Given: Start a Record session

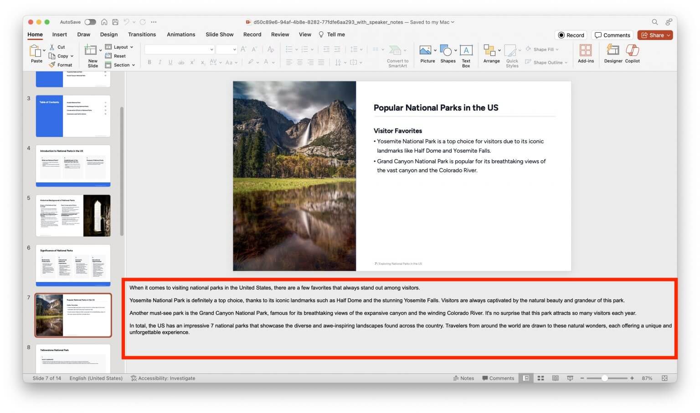Looking at the screenshot, I should (x=571, y=35).
